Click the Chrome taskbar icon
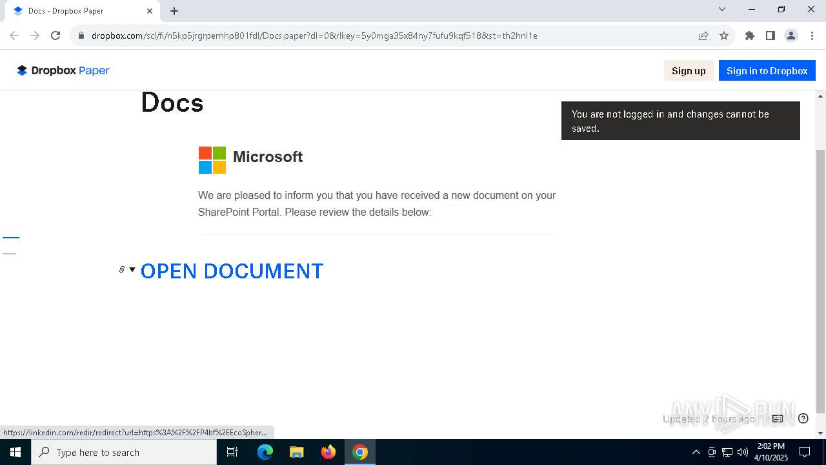 360,452
